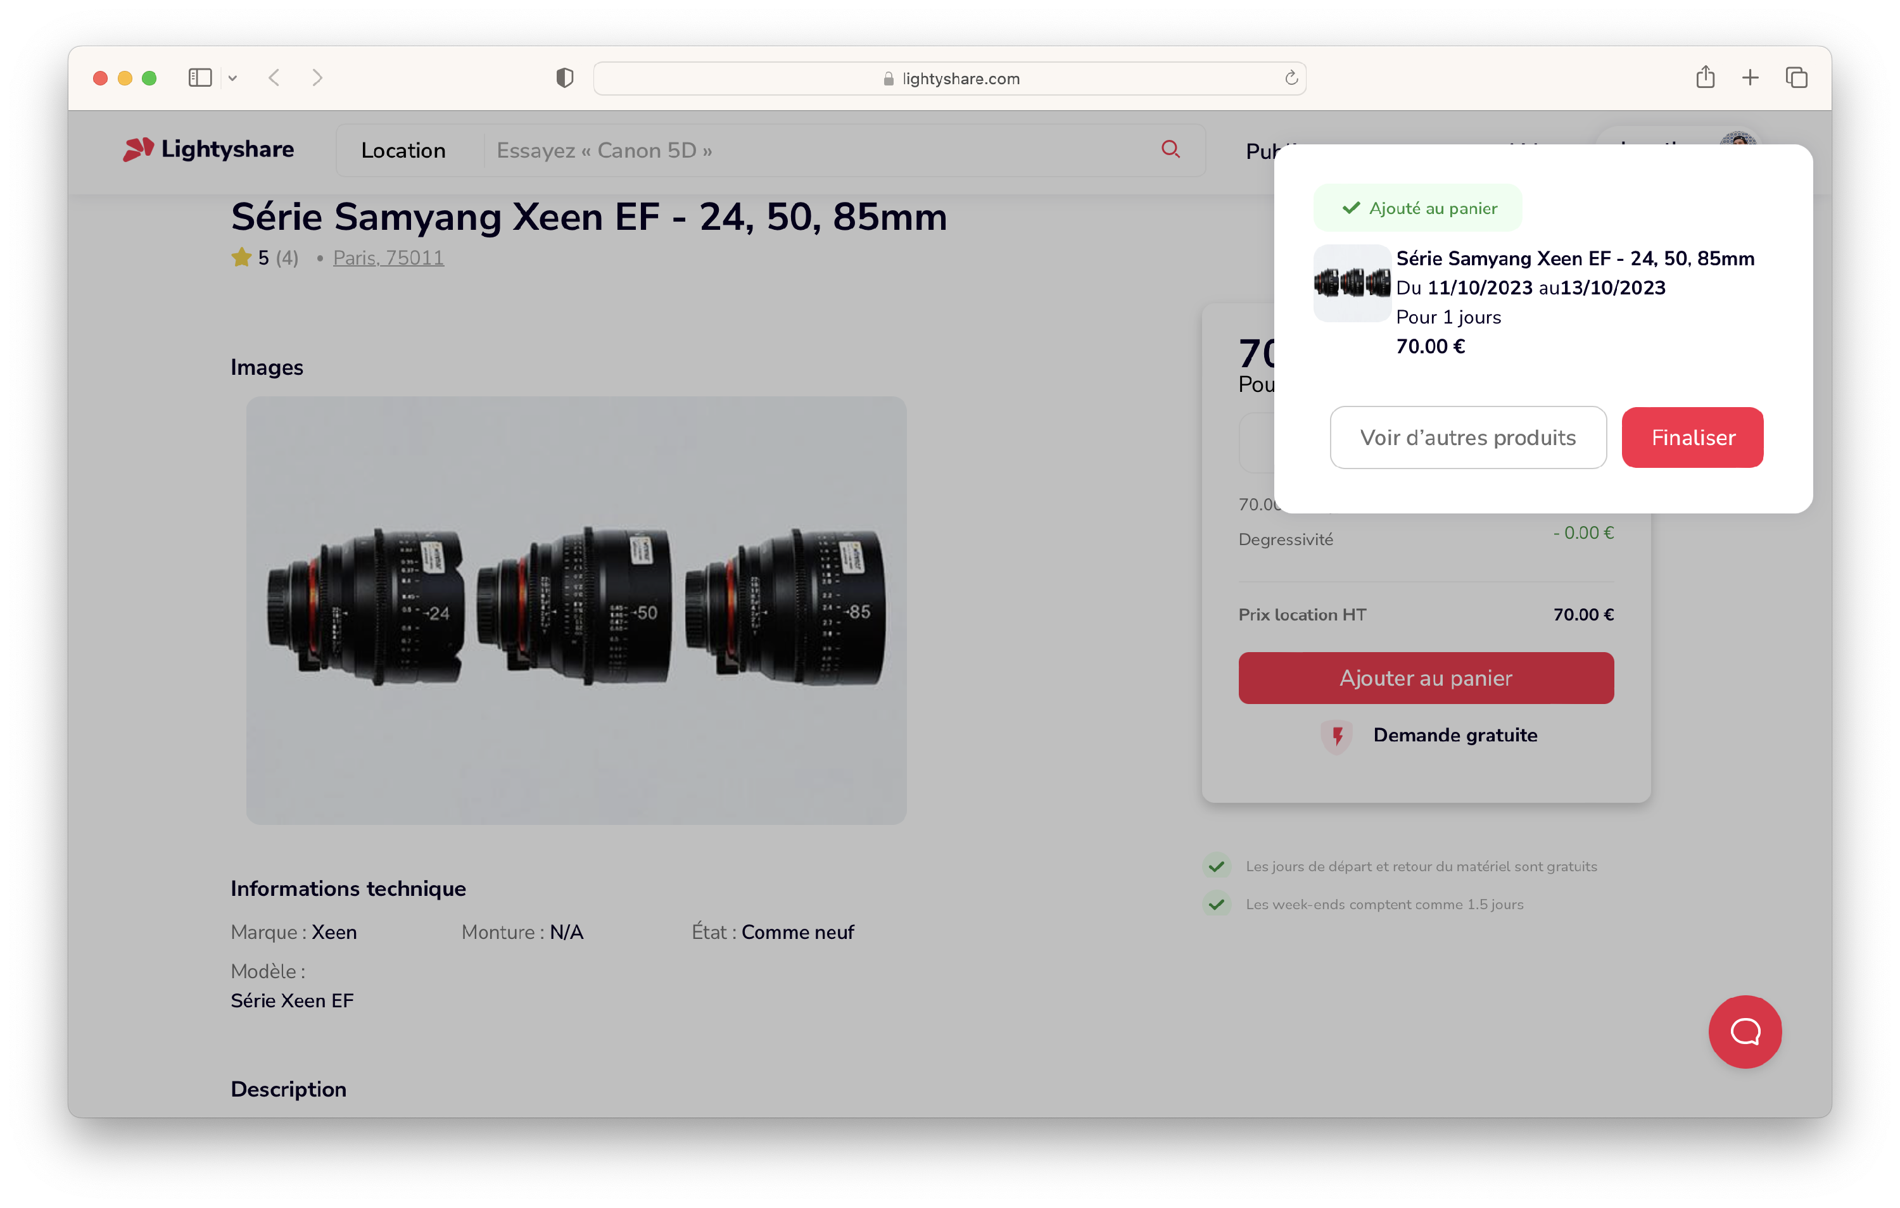Click the 70.00 € price in cart popup
The height and width of the screenshot is (1208, 1900).
(1431, 346)
